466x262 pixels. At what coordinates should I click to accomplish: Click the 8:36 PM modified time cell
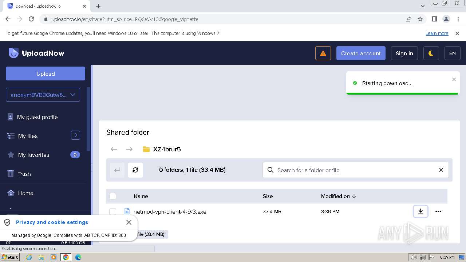point(330,212)
